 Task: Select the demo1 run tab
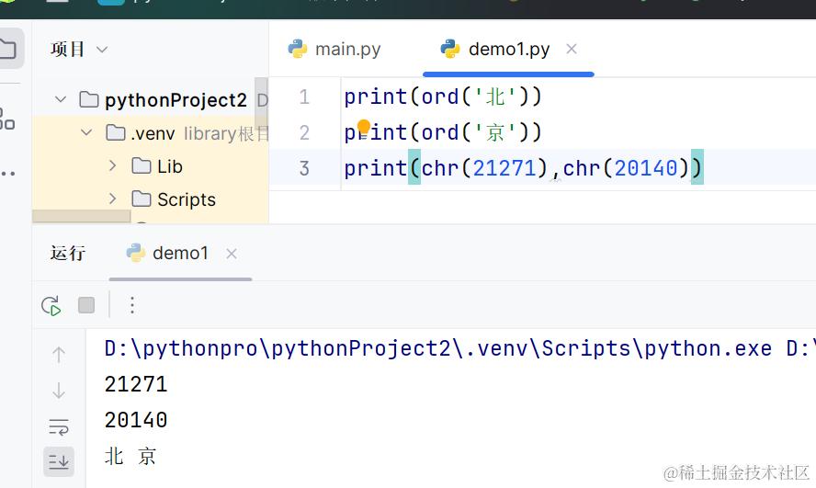167,253
